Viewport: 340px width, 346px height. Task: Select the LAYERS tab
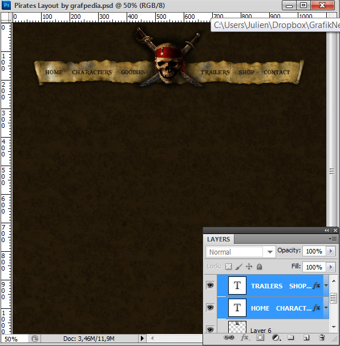[218, 239]
